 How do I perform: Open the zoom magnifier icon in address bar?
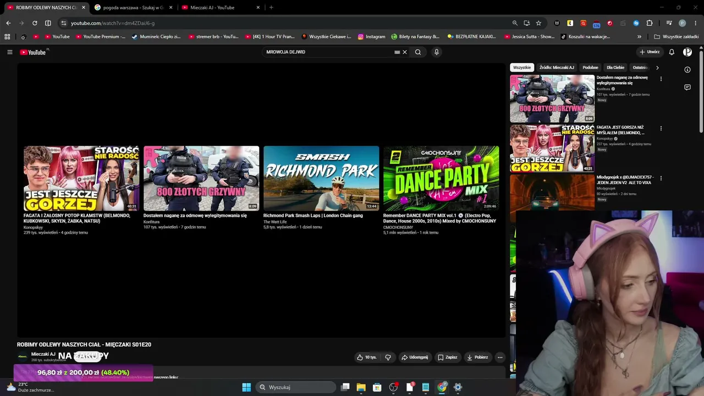click(x=515, y=23)
